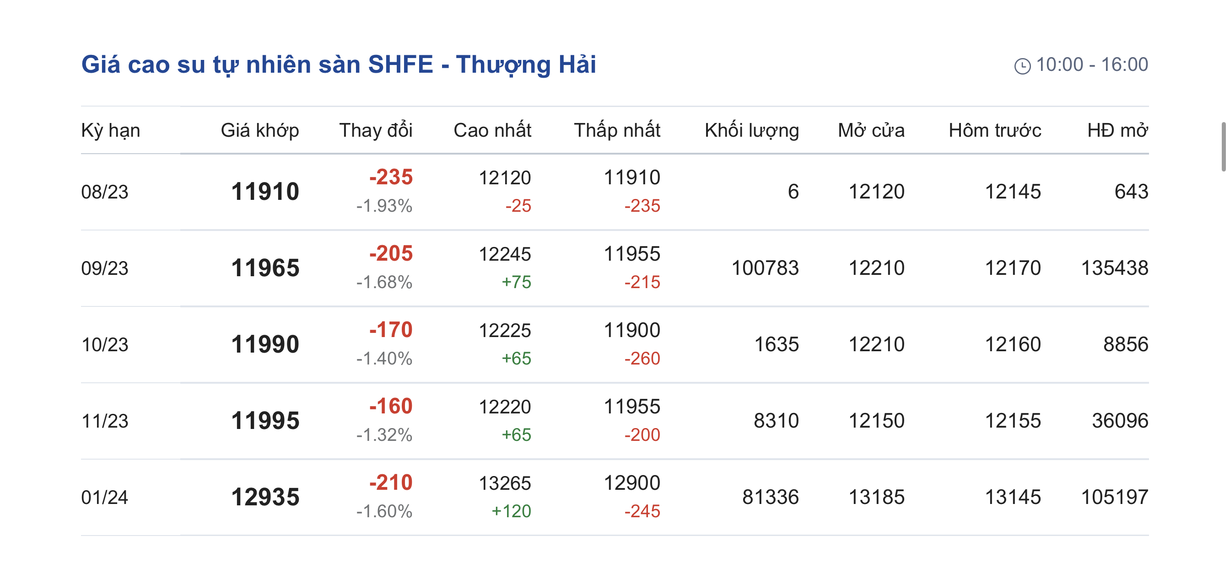Viewport: 1230px width, 568px height.
Task: Click the Thấp nhất column header
Action: [x=617, y=130]
